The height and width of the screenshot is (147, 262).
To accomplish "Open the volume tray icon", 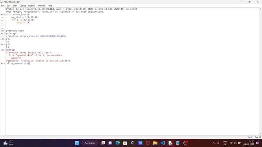I will point(235,143).
